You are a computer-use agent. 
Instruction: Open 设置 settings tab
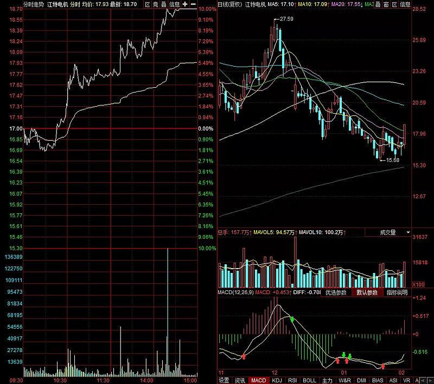tap(224, 380)
